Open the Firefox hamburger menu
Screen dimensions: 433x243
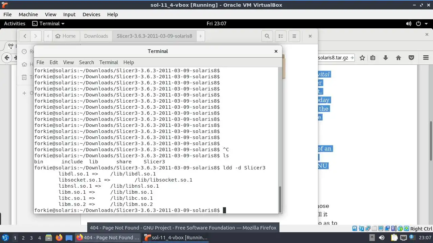click(426, 58)
